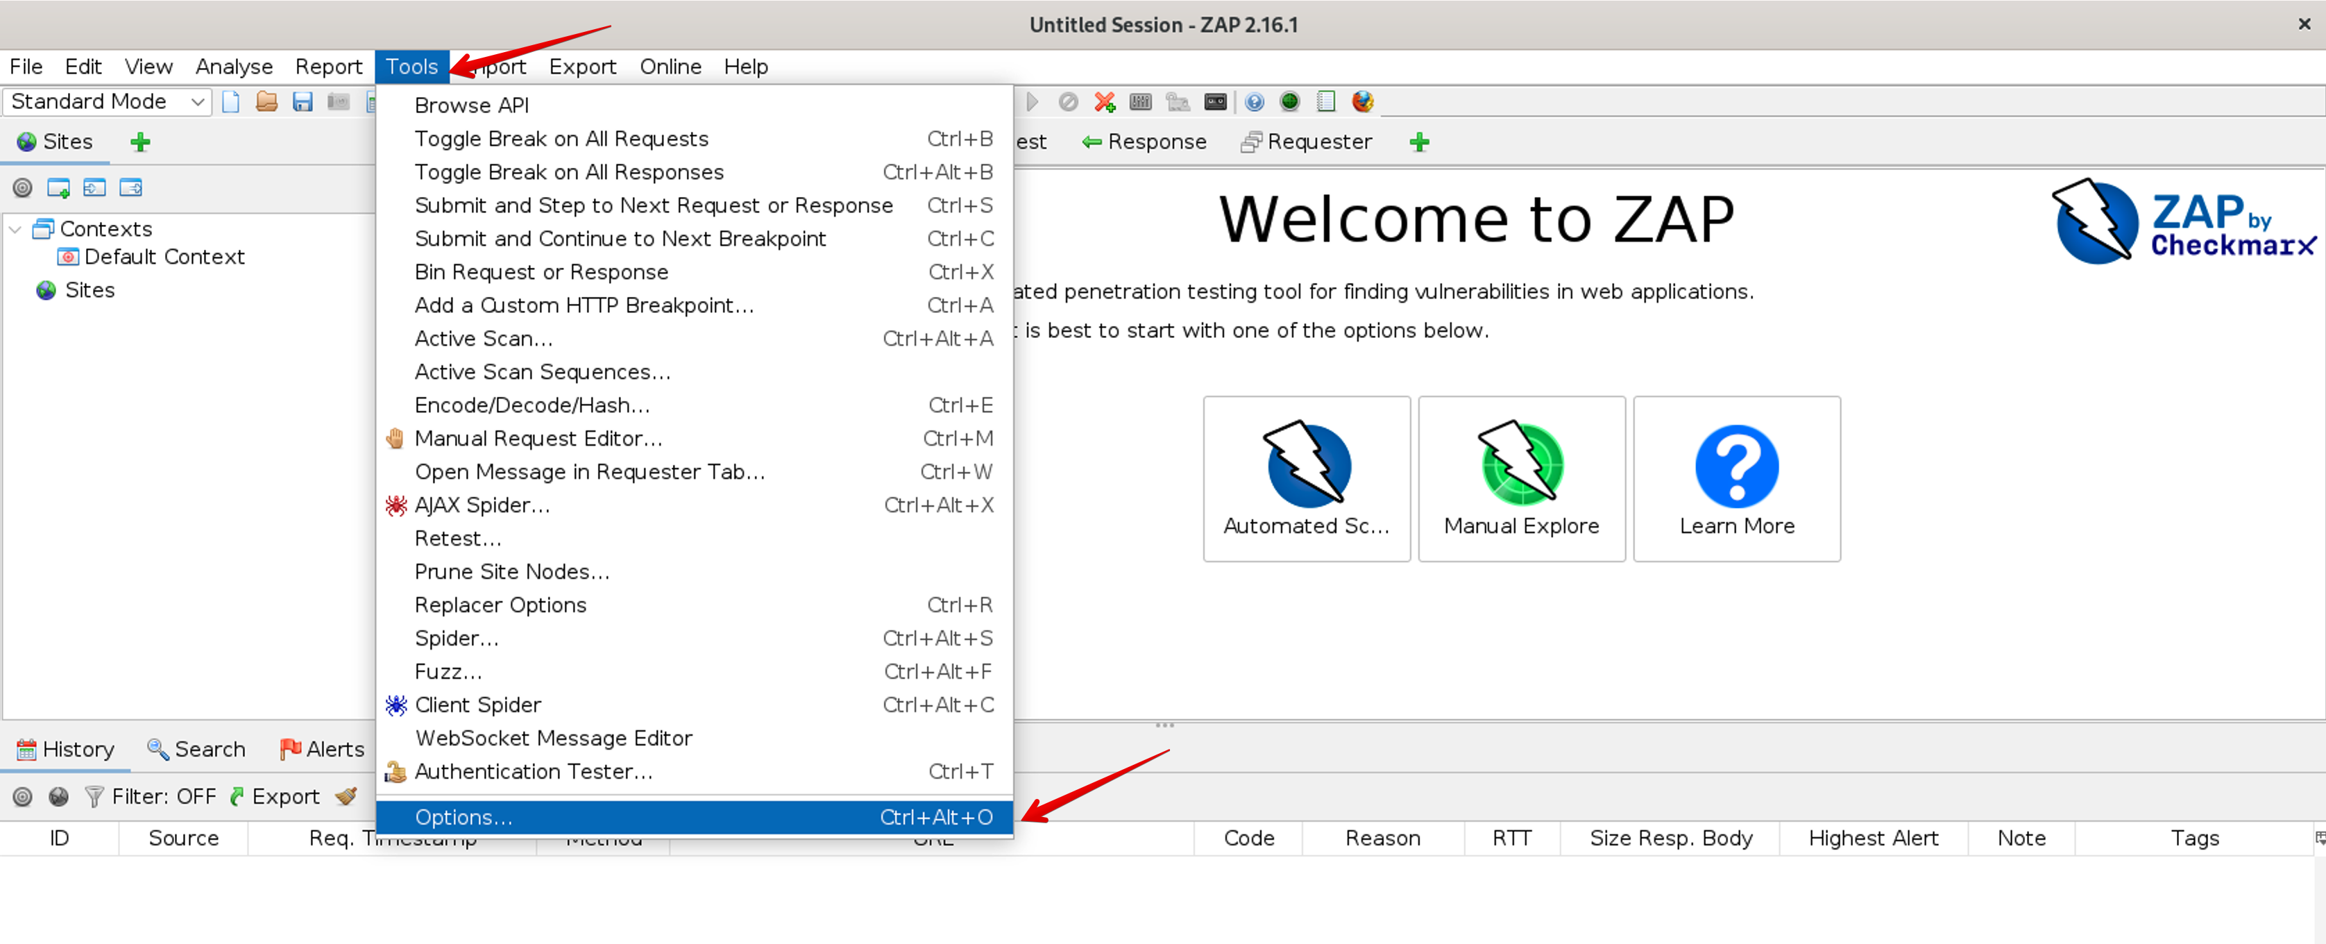Click the persist session floppy icon
Viewport: 2326px width, 944px height.
coord(303,102)
